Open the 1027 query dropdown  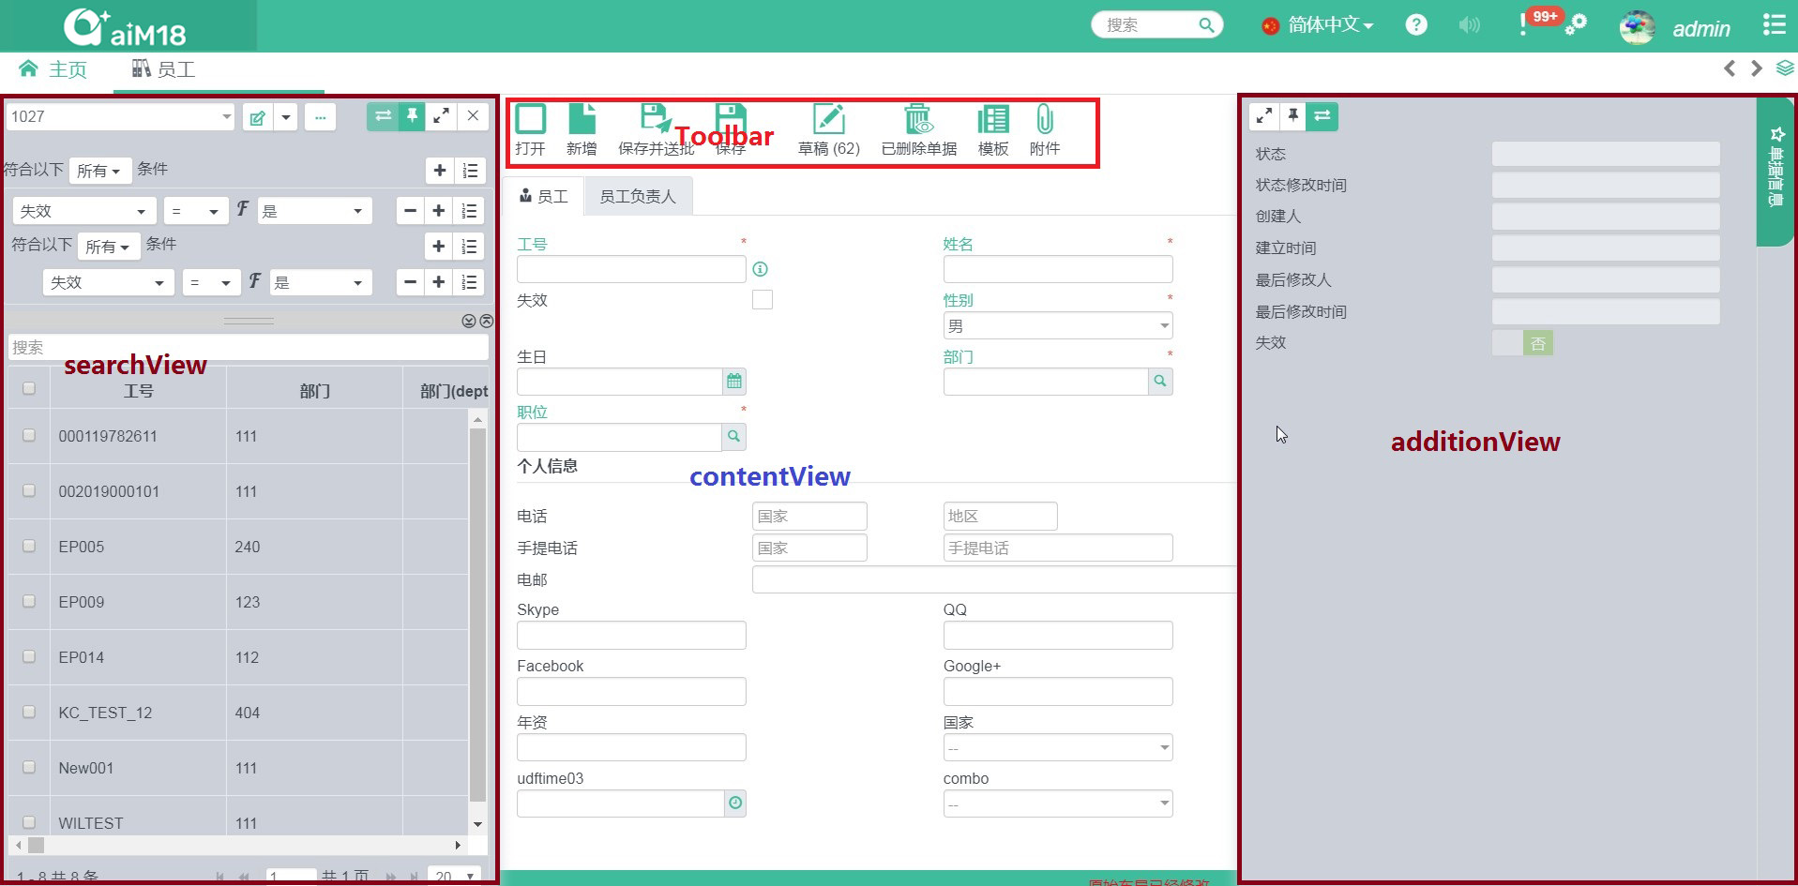pos(120,117)
